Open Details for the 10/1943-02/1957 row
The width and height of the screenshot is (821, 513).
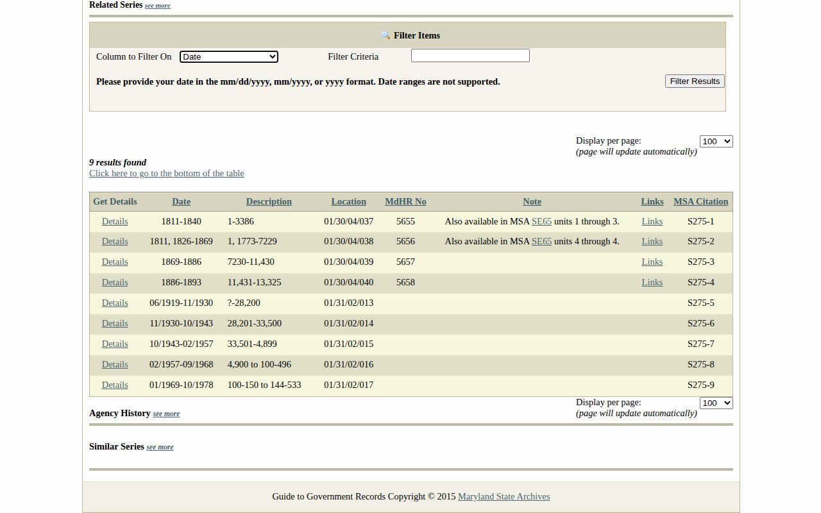coord(115,344)
